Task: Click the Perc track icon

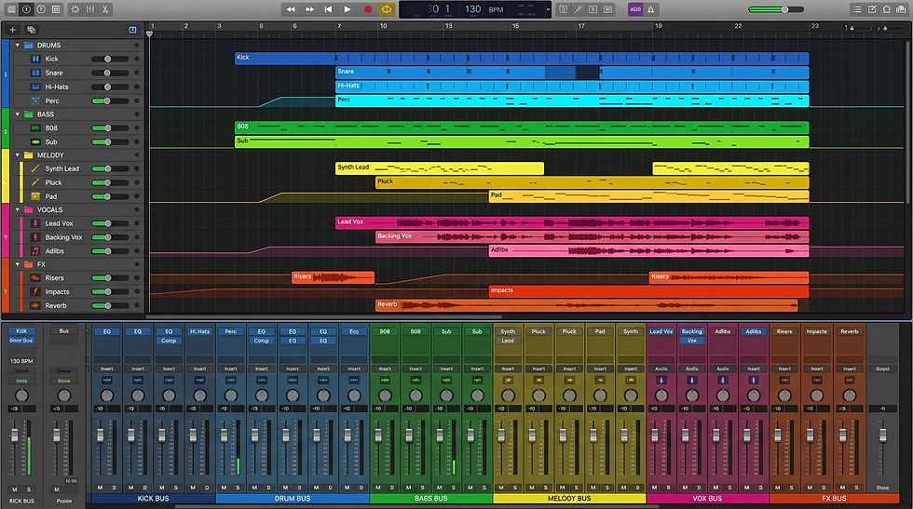Action: click(35, 100)
